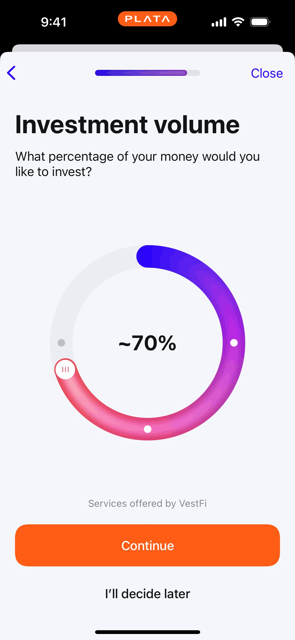Tap the Wi-Fi status icon
Image resolution: width=295 pixels, height=640 pixels.
[238, 22]
